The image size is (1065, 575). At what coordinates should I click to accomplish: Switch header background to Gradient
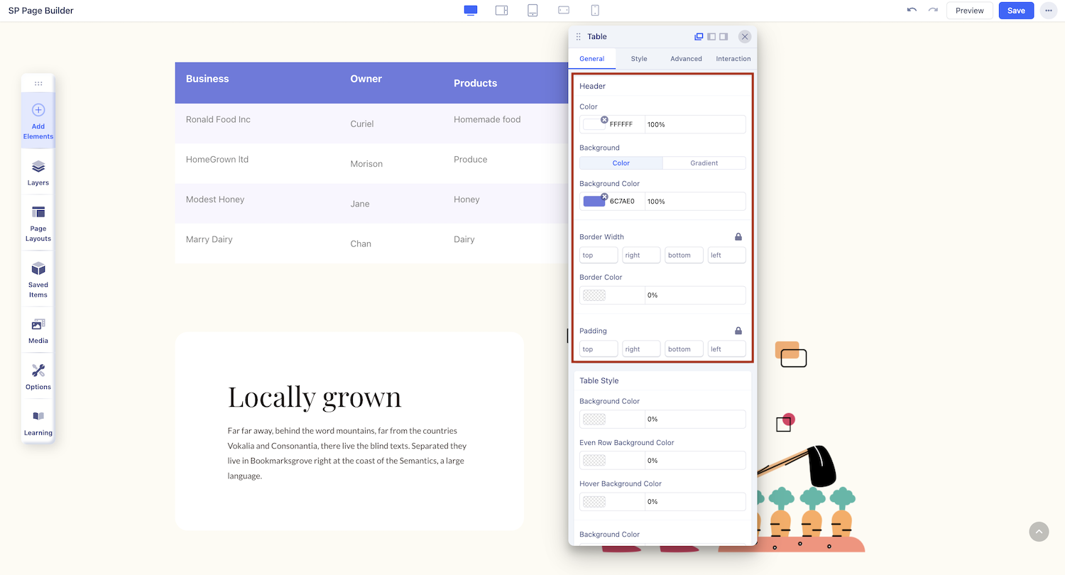coord(704,163)
